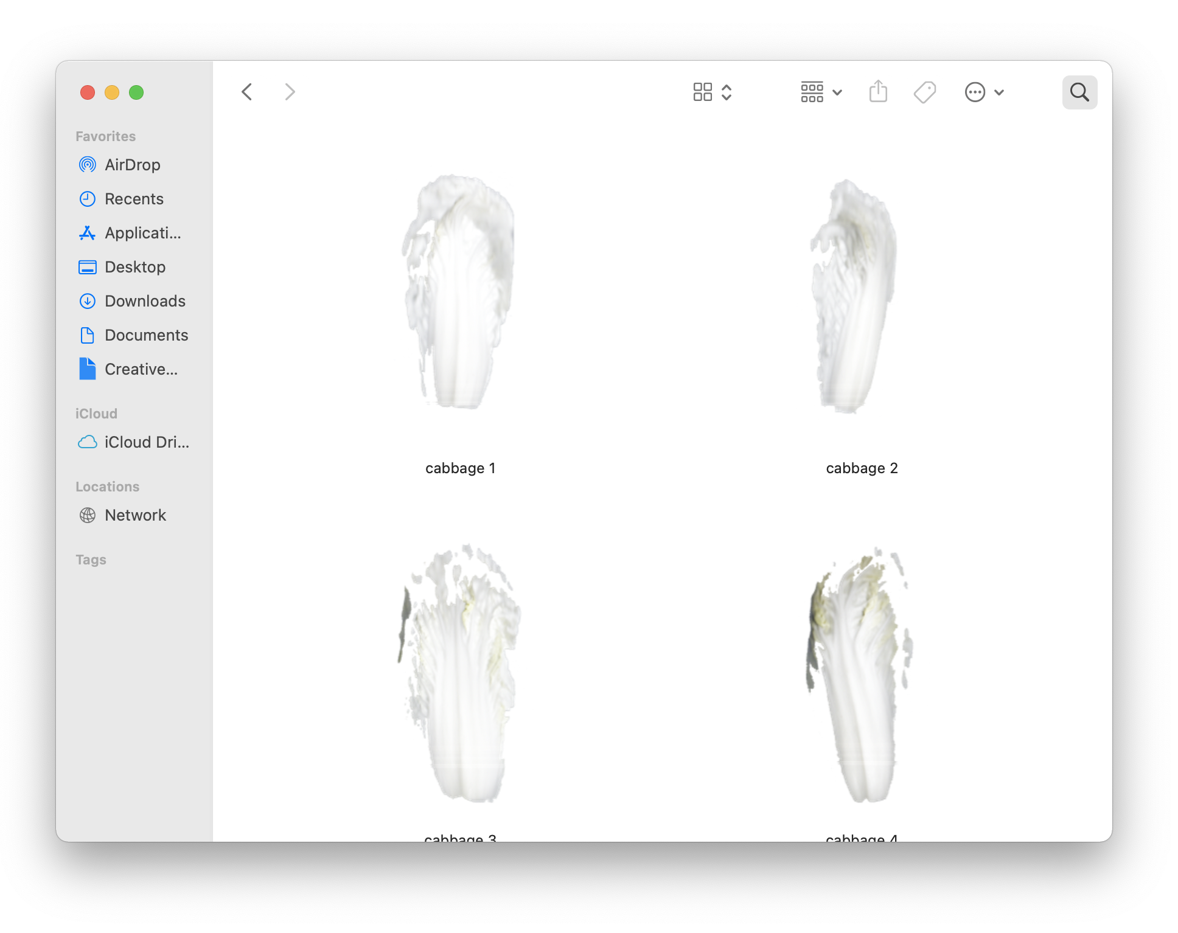
Task: Open the More actions ellipsis menu
Action: click(975, 92)
